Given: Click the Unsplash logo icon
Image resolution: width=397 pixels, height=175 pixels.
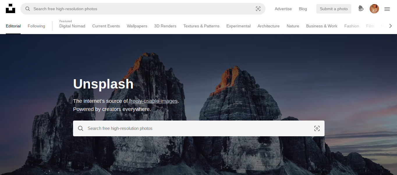Looking at the screenshot, I should (10, 8).
